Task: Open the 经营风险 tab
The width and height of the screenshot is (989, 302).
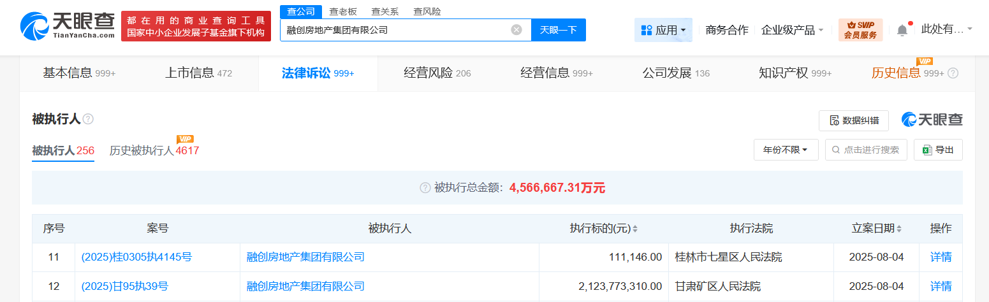Action: tap(437, 73)
